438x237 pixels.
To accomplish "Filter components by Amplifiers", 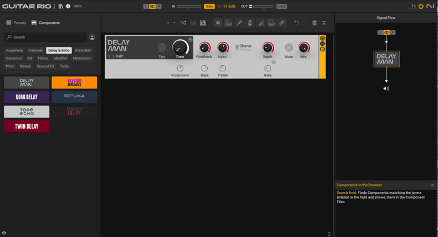I will pos(14,50).
